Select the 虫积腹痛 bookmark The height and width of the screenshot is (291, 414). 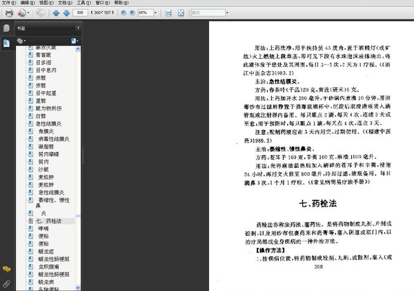click(49, 267)
